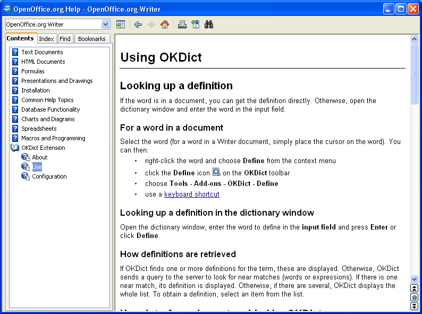Select the Installation entry
422x314 pixels.
tap(36, 90)
